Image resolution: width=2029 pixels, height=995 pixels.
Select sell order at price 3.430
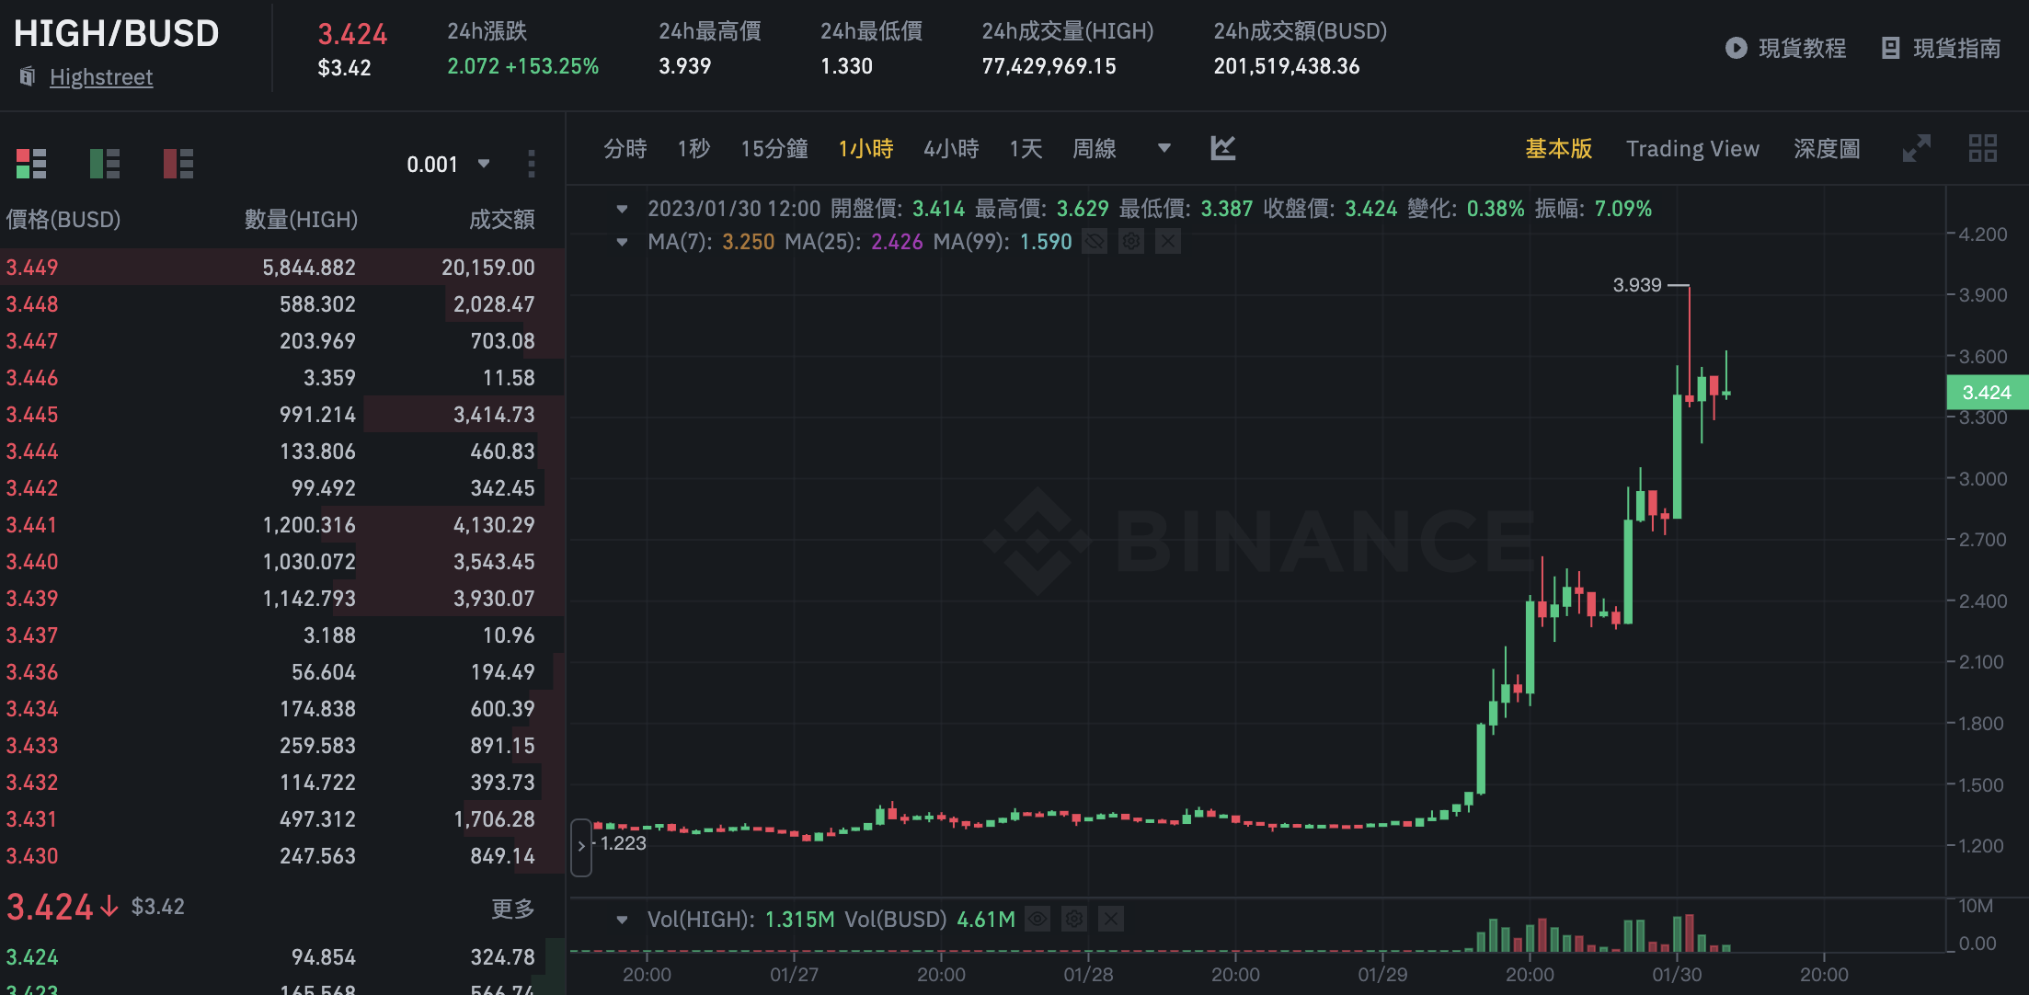point(281,855)
